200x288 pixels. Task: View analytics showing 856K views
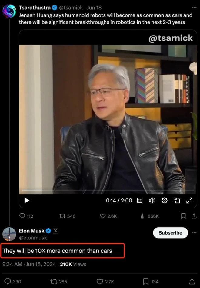(x=149, y=216)
